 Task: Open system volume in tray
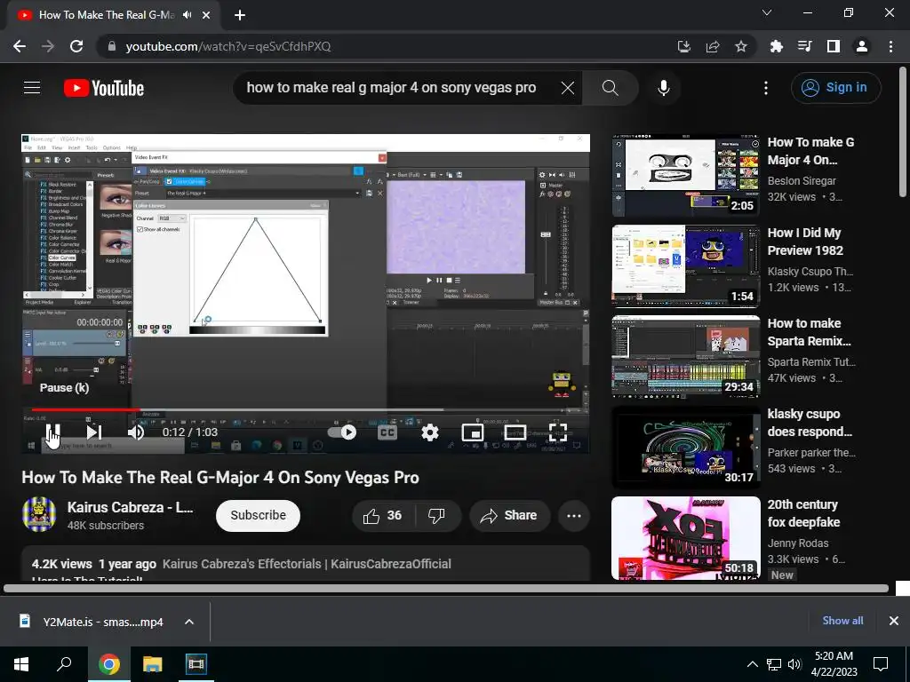(x=794, y=664)
